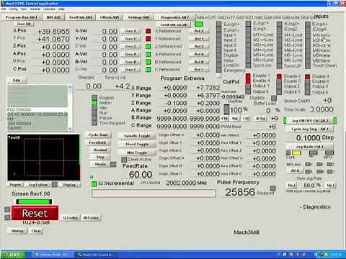346x259 pixels.
Task: Click the Spindle Toggle button
Action: coord(137,136)
